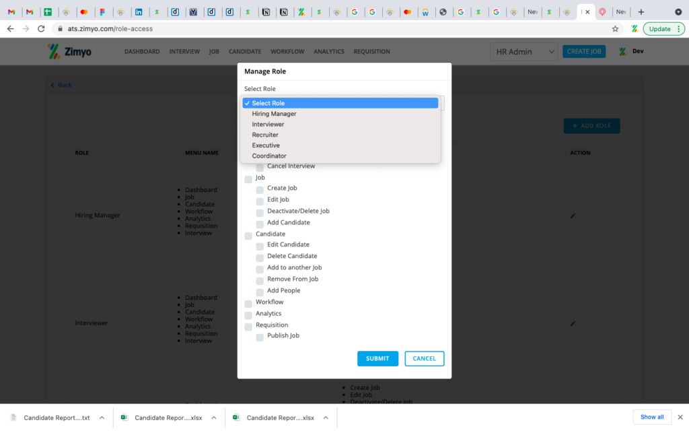Toggle Deactivate/Delete Job checkbox
The image size is (689, 431).
[x=260, y=212]
